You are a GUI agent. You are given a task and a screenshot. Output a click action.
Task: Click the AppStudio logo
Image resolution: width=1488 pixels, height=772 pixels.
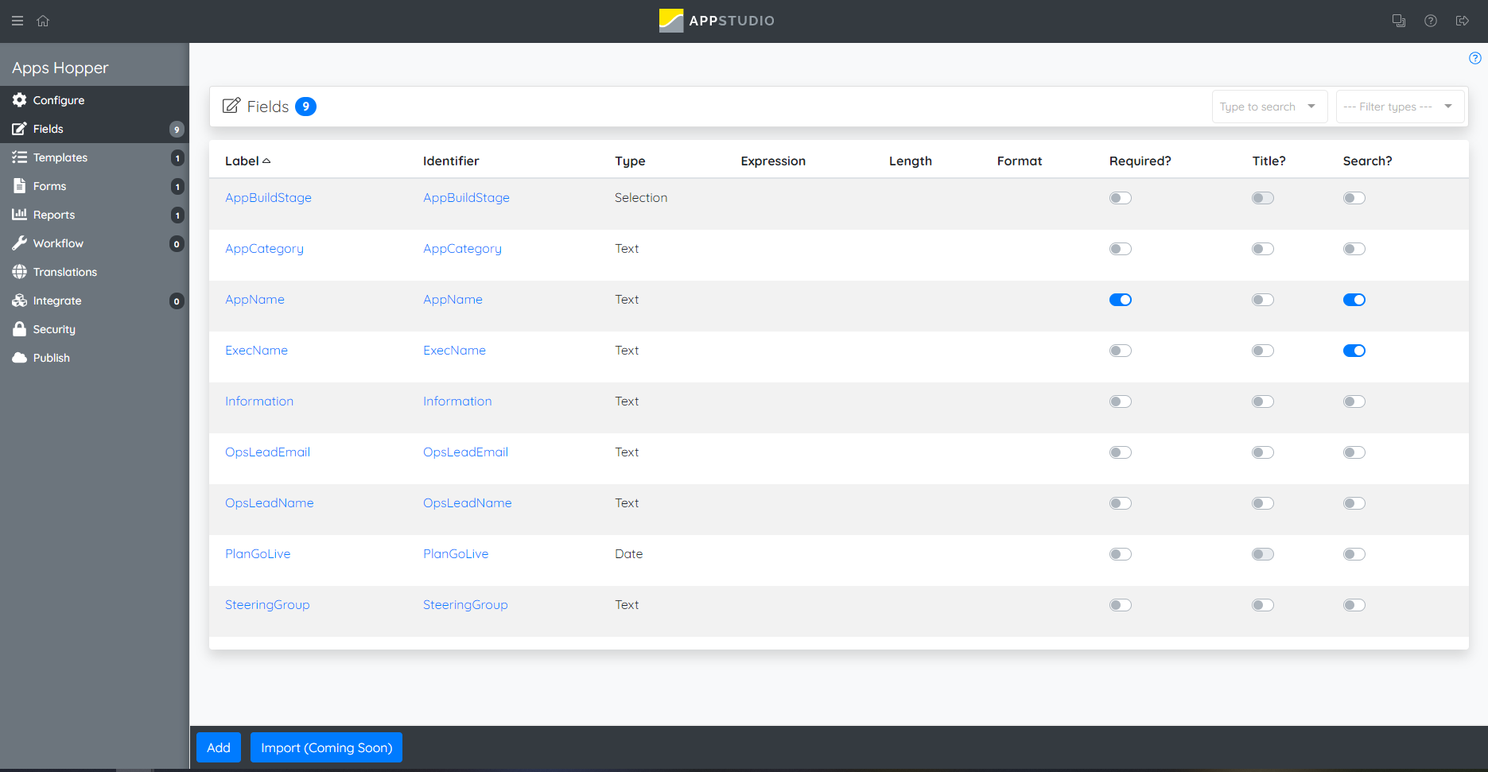click(x=717, y=21)
